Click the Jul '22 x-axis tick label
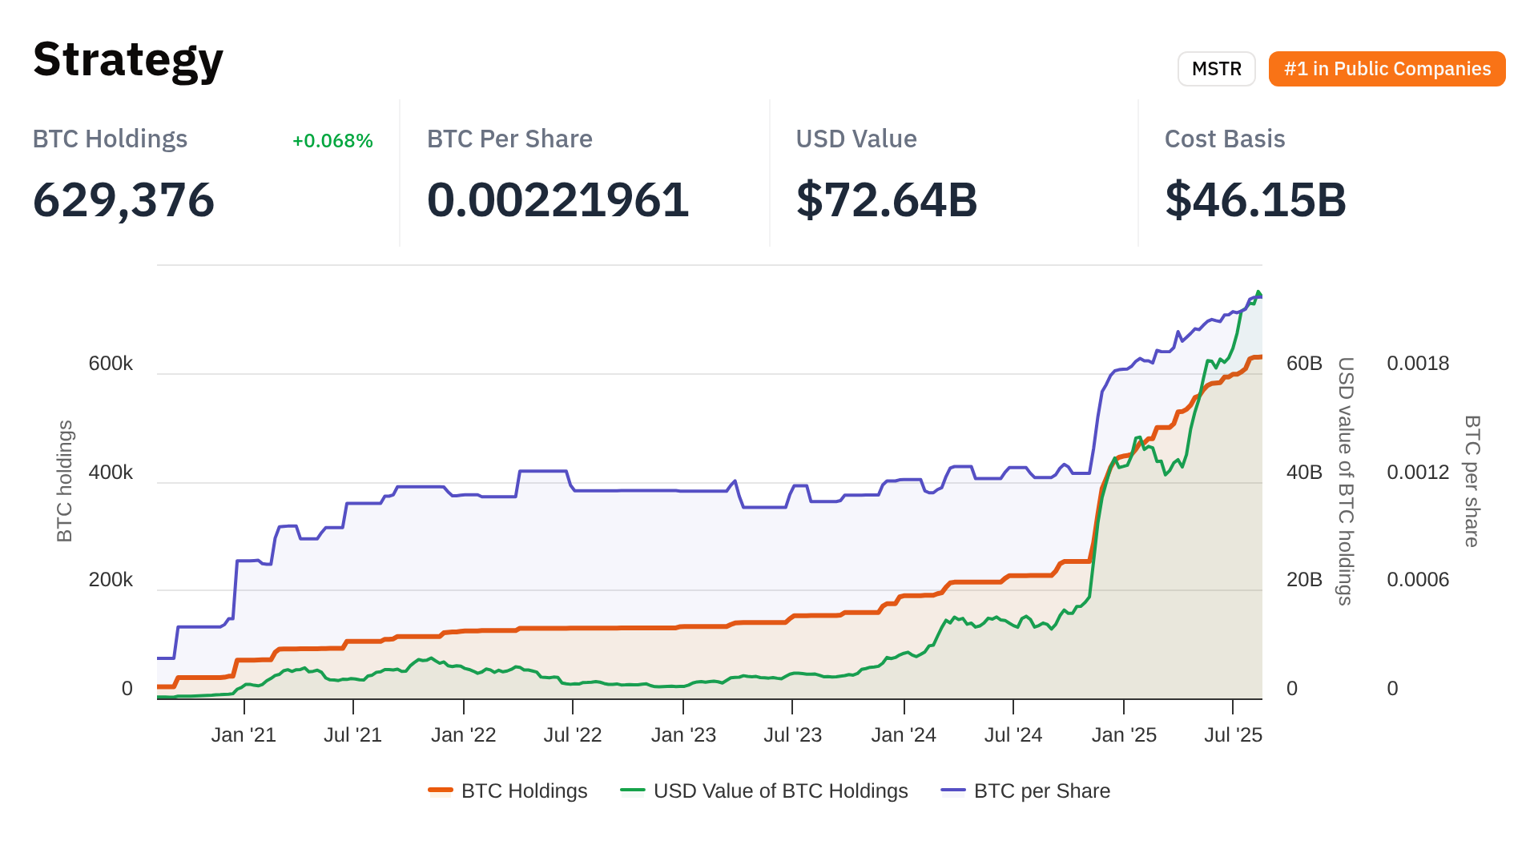The height and width of the screenshot is (865, 1538). pos(573,734)
